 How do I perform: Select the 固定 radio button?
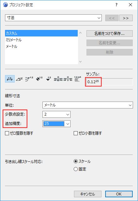point(76,169)
